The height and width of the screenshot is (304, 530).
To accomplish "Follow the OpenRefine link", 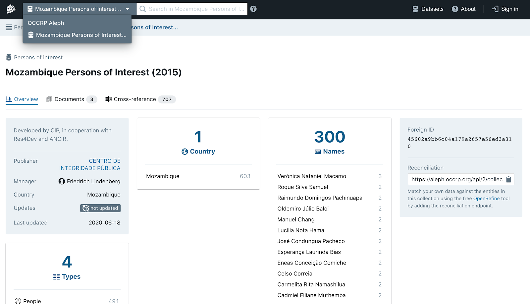I will 486,198.
